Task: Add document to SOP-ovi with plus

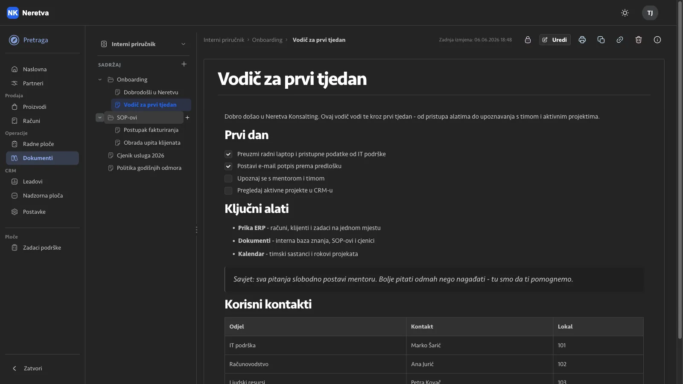Action: [x=187, y=117]
